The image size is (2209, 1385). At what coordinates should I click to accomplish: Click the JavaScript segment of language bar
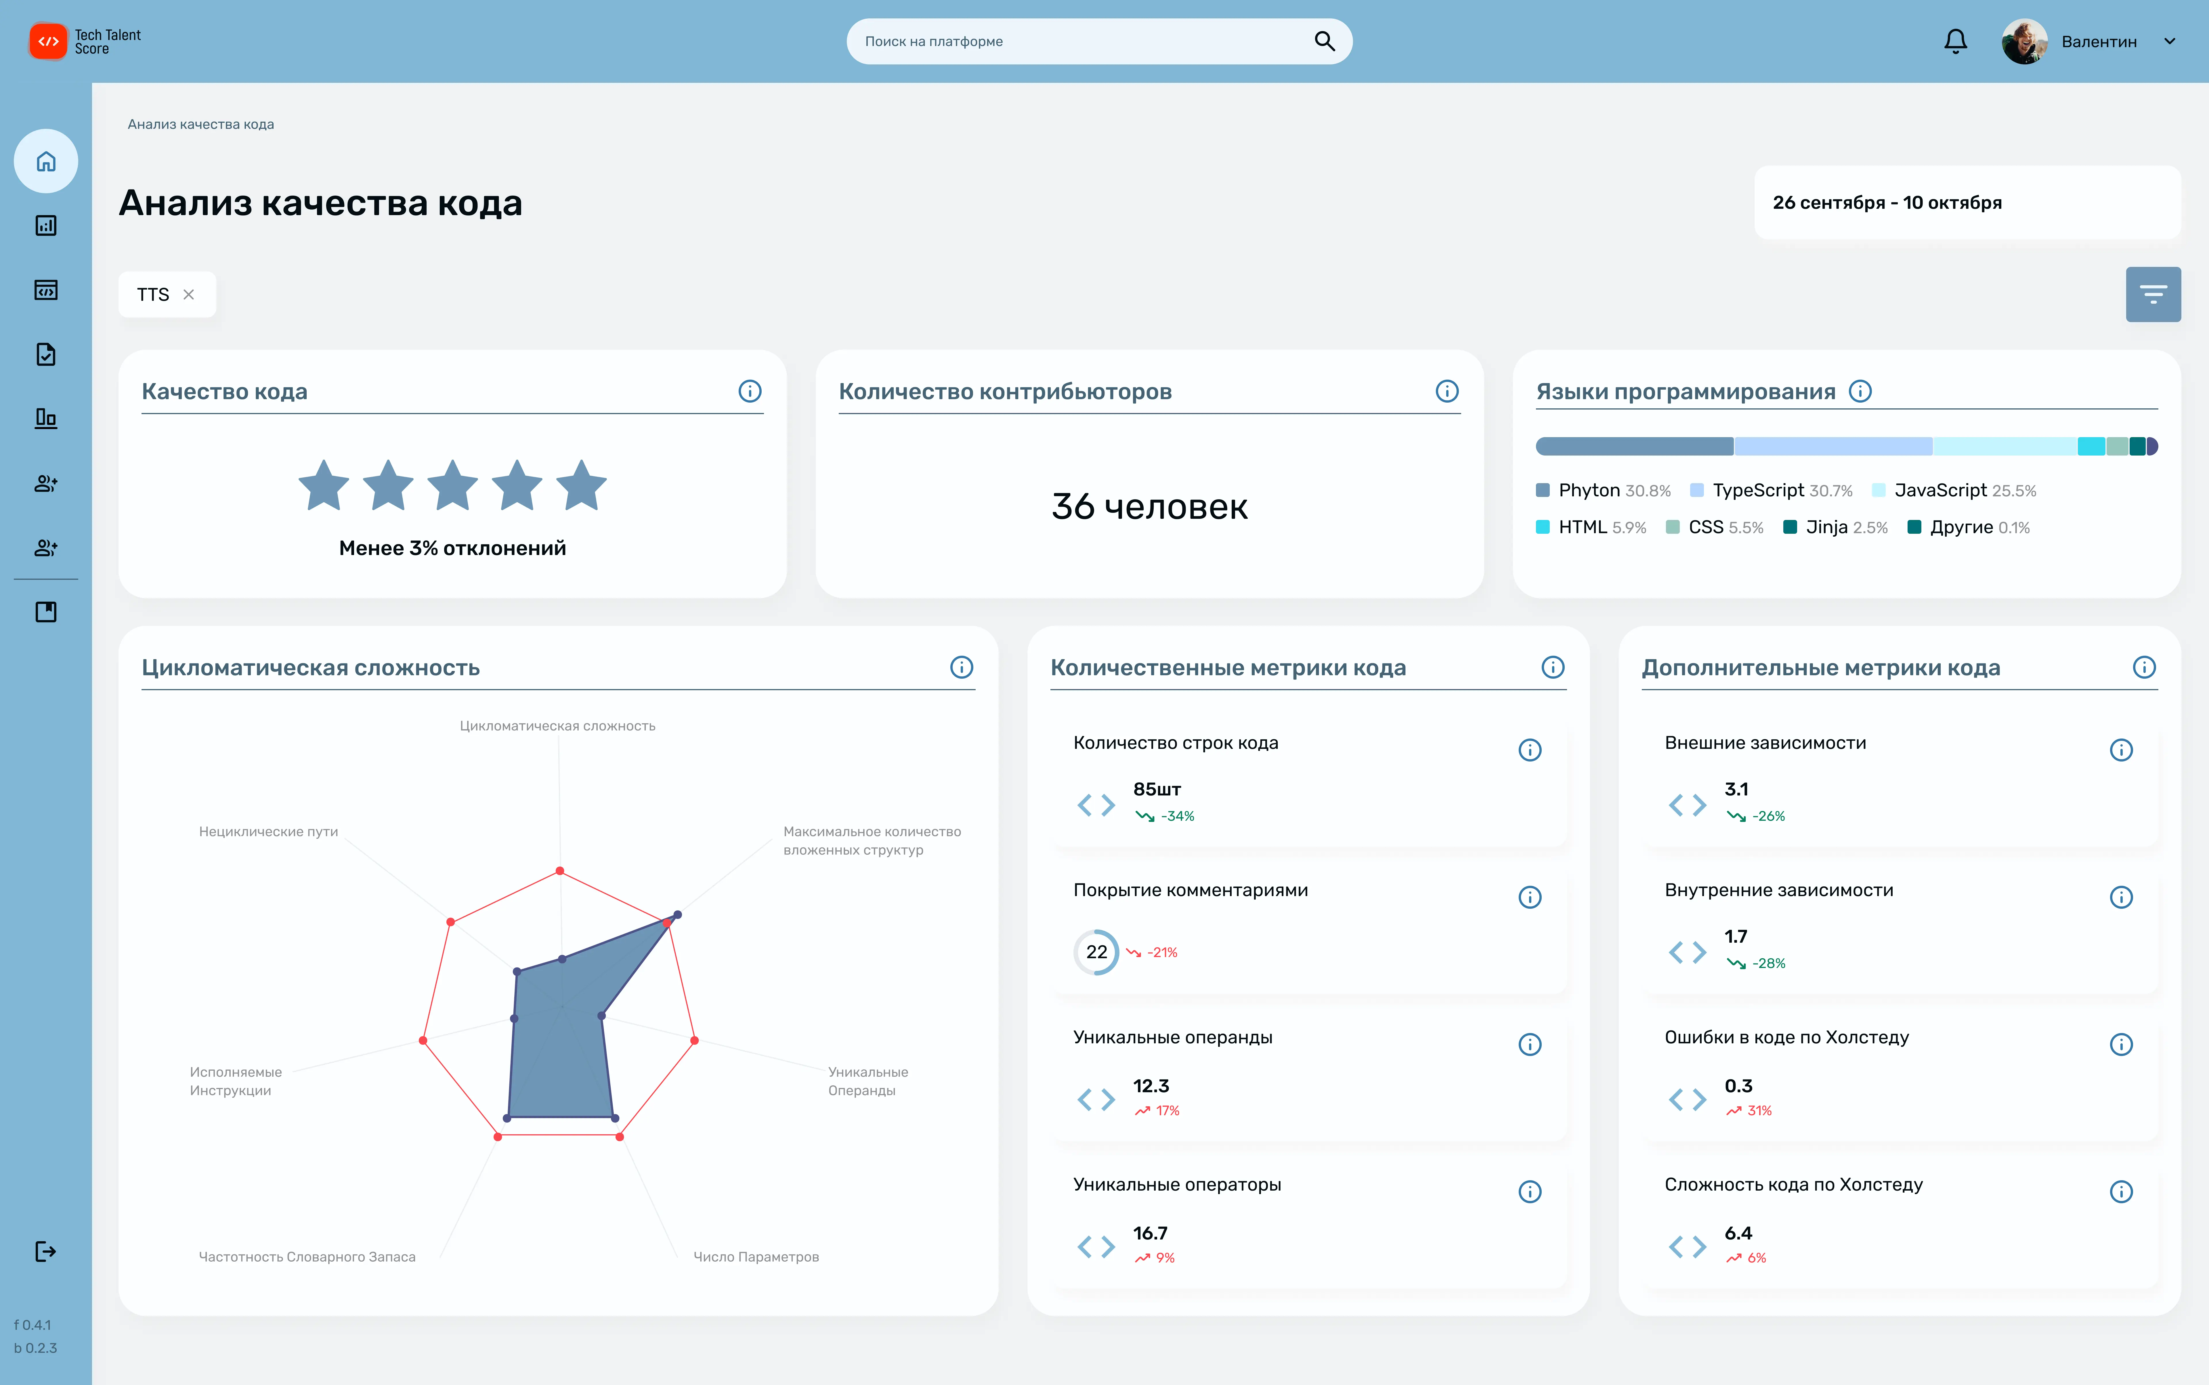(x=2005, y=446)
